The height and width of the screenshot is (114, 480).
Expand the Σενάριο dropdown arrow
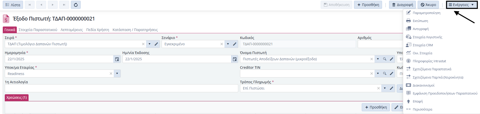click(x=228, y=44)
